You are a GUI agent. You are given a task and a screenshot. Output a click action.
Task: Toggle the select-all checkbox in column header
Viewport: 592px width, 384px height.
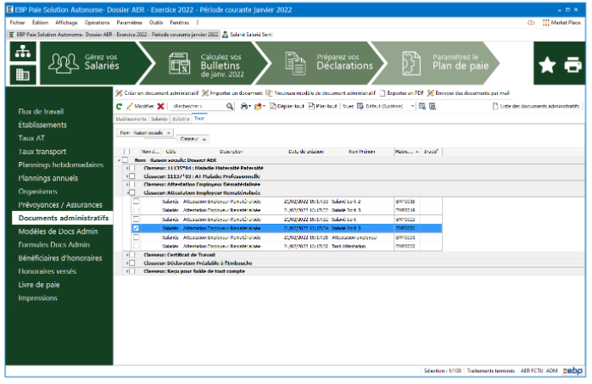[126, 152]
